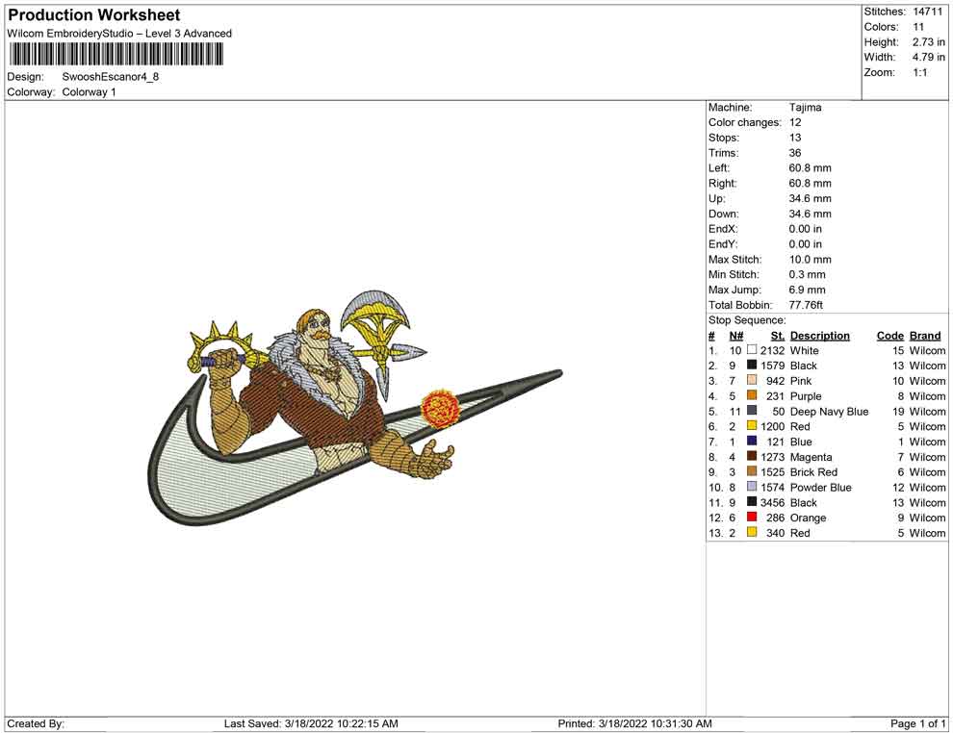This screenshot has height=733, width=953.
Task: Click the "Brick Red" description text
Action: point(813,472)
